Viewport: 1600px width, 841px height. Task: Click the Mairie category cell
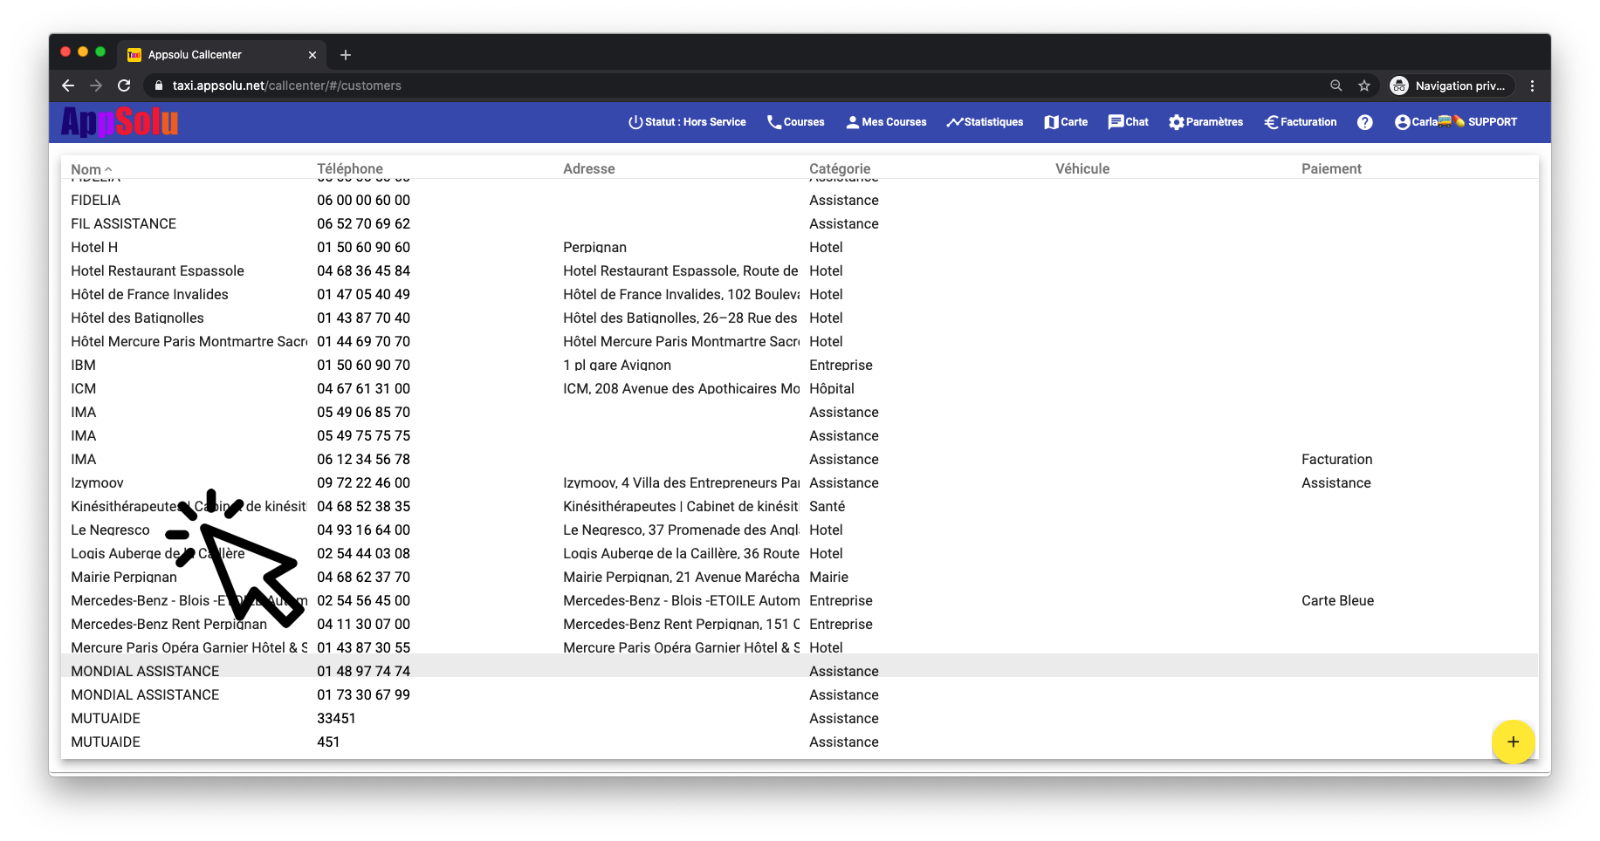(828, 578)
